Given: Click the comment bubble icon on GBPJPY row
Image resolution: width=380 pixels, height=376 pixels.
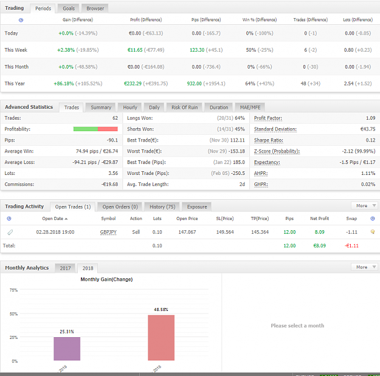Looking at the screenshot, I should point(373,231).
